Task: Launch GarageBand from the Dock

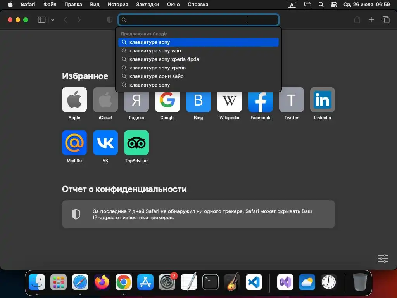Action: coord(232,282)
